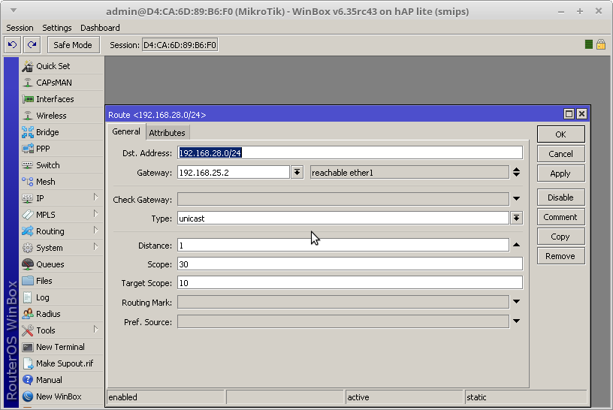Collapse the Distance field
Viewport: 613px width, 410px height.
click(516, 245)
